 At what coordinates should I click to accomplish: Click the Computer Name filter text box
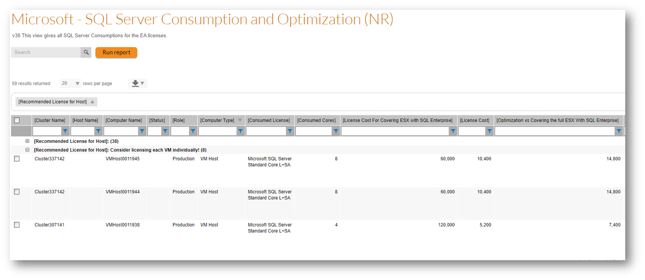click(x=121, y=131)
